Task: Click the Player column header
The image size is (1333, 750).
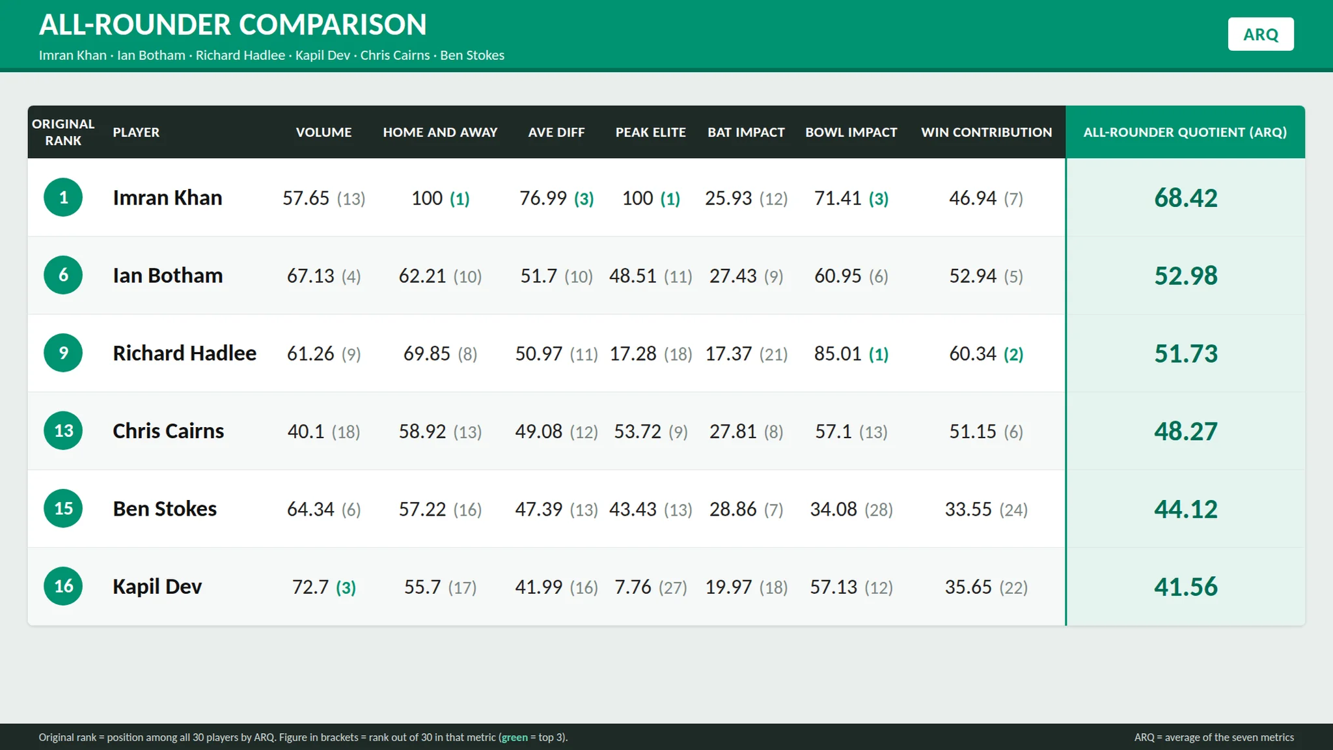Action: pos(136,132)
